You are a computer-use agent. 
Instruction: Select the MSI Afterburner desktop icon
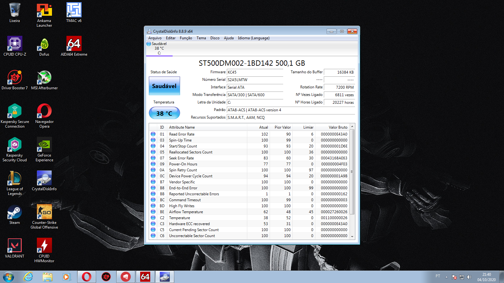(44, 80)
